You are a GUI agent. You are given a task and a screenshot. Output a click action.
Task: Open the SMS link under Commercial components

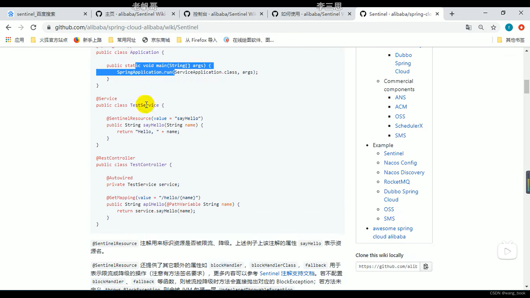pos(400,135)
